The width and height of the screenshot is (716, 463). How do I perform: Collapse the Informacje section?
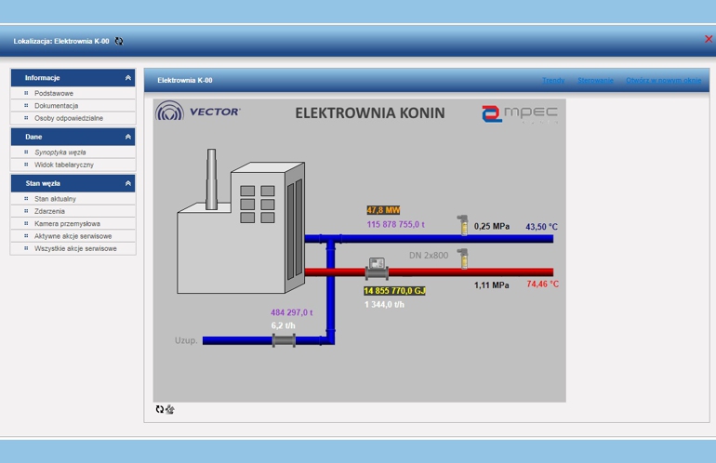click(x=128, y=78)
